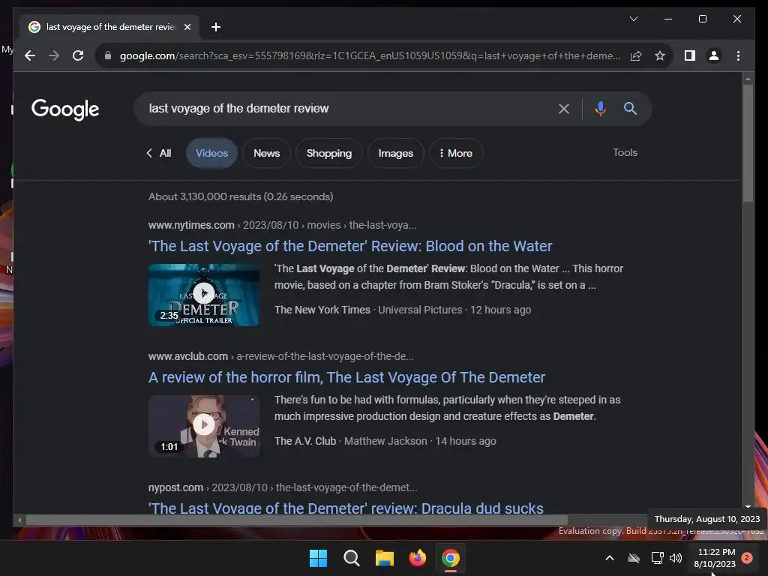Viewport: 768px width, 576px height.
Task: Open A.V. Club horror film review link
Action: click(346, 377)
